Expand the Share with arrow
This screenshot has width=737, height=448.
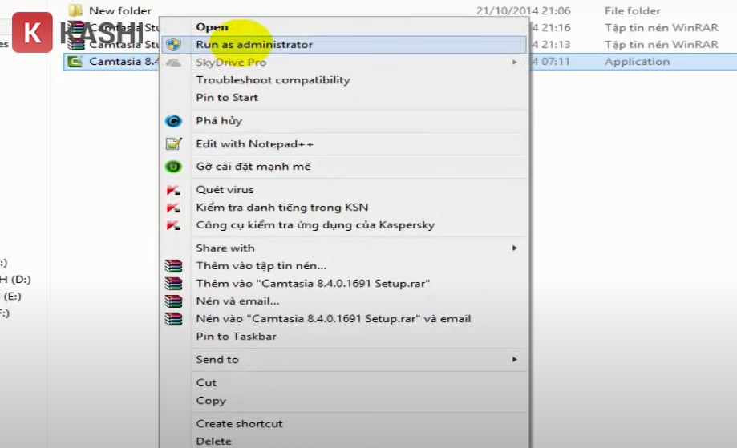click(515, 248)
